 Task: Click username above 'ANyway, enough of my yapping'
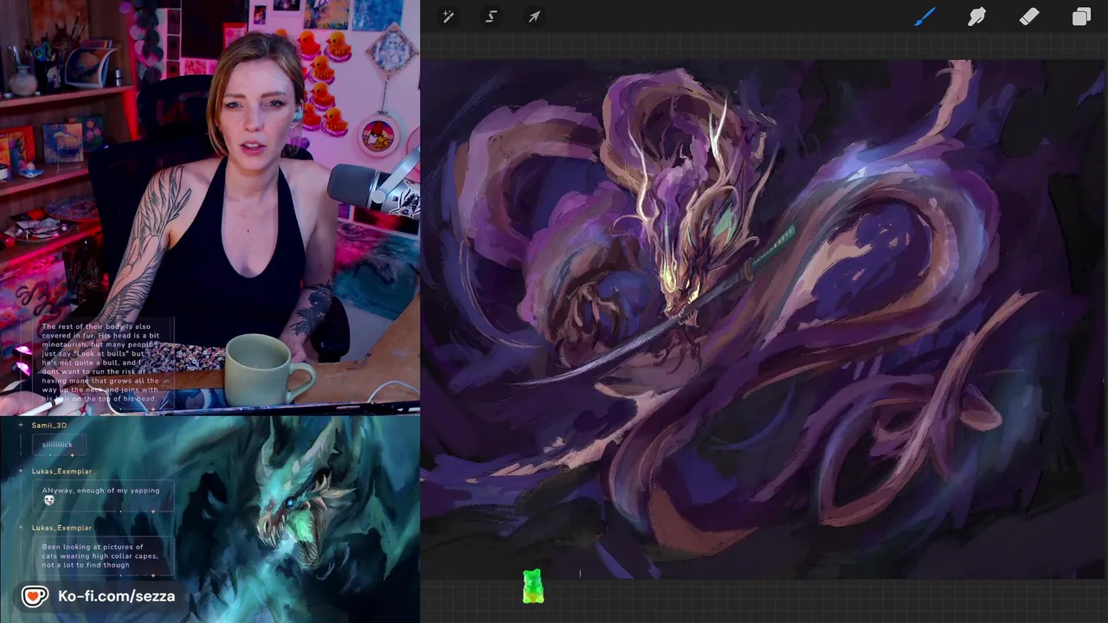(61, 472)
